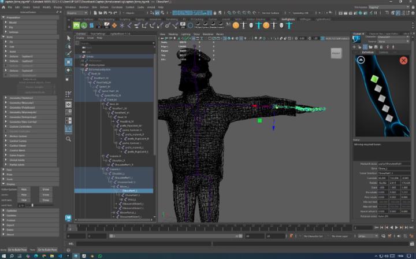The width and height of the screenshot is (416, 259).
Task: Click the New Scene icon
Action: (95, 13)
